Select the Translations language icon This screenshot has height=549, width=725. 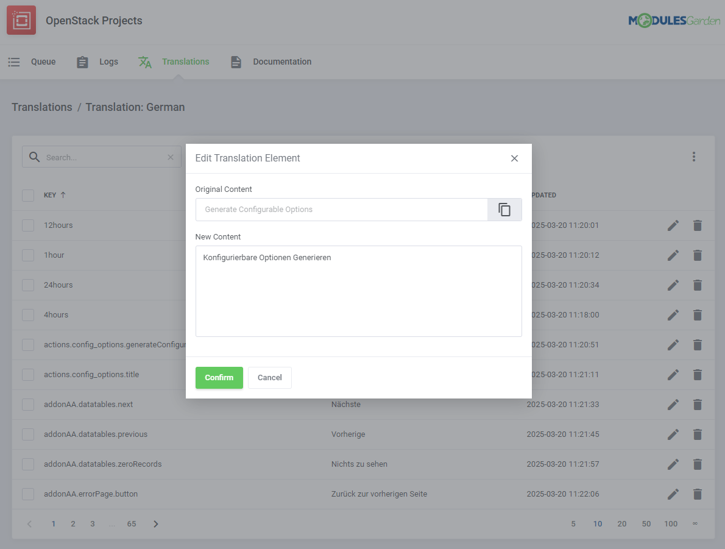pos(144,62)
